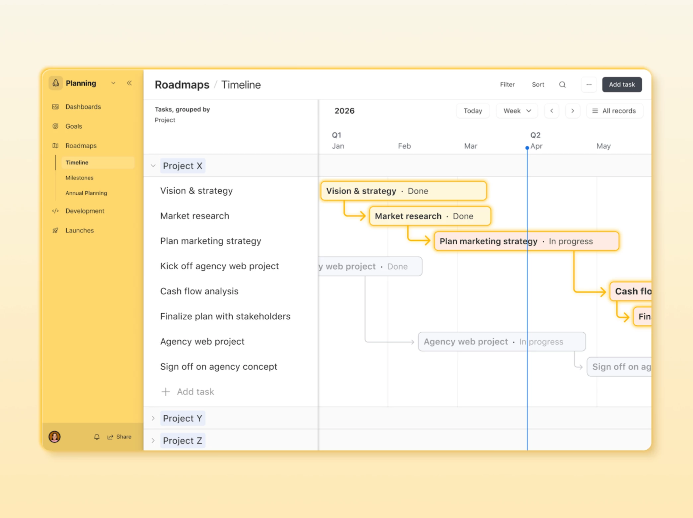
Task: Collapse the Project X group
Action: tap(153, 165)
